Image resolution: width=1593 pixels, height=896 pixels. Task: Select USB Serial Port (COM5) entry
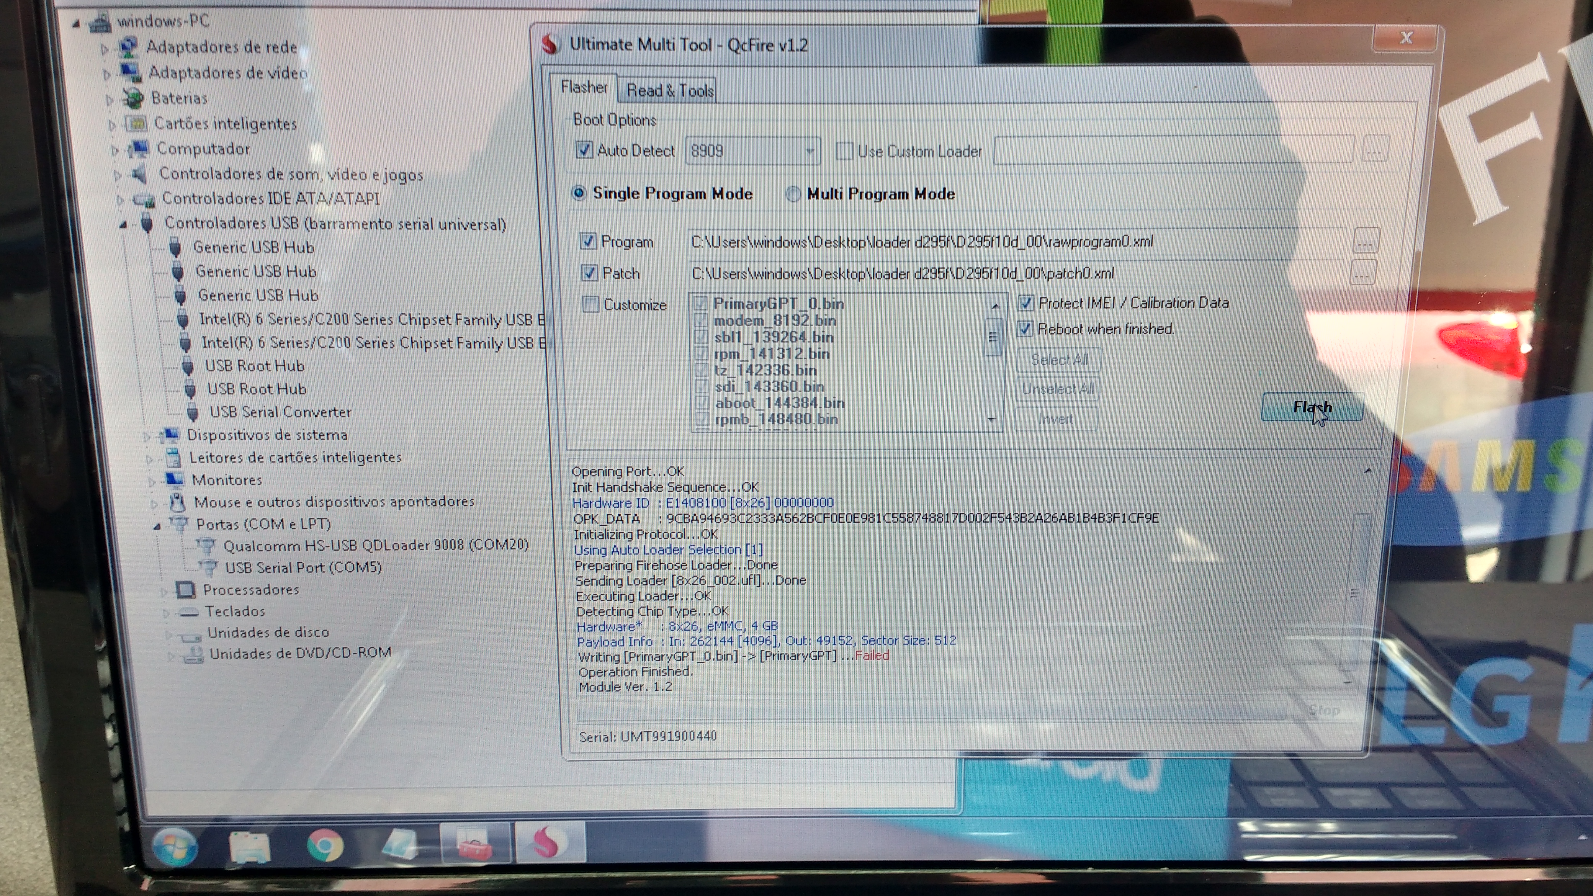click(303, 567)
